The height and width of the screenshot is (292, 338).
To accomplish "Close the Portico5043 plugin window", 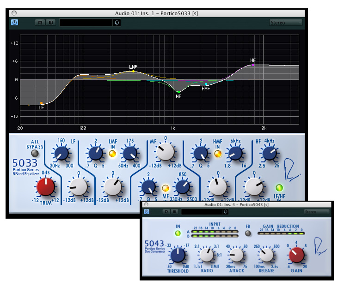I will click(x=147, y=204).
